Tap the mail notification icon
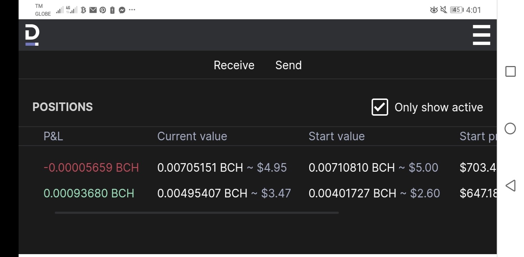The height and width of the screenshot is (257, 524). pos(93,10)
